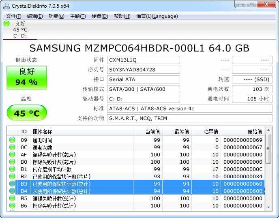Click status circle of B4 row
Image resolution: width=279 pixels, height=218 pixels.
[x=12, y=191]
